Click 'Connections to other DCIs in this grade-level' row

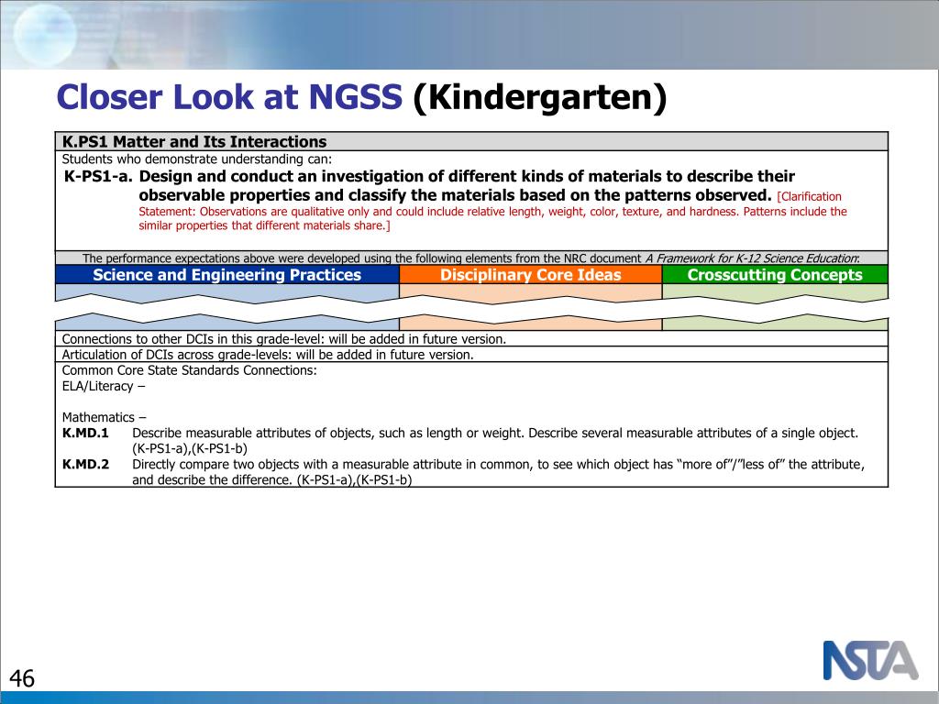coord(471,339)
